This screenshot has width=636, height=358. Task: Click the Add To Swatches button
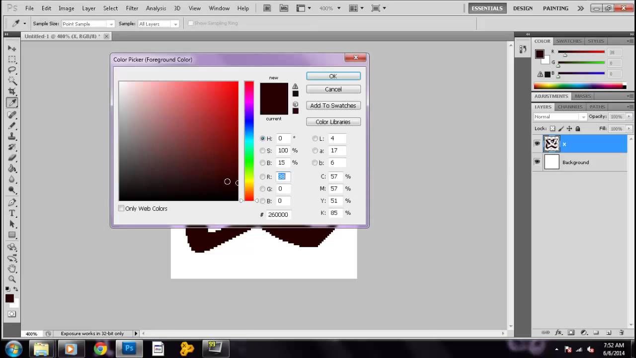tap(333, 105)
